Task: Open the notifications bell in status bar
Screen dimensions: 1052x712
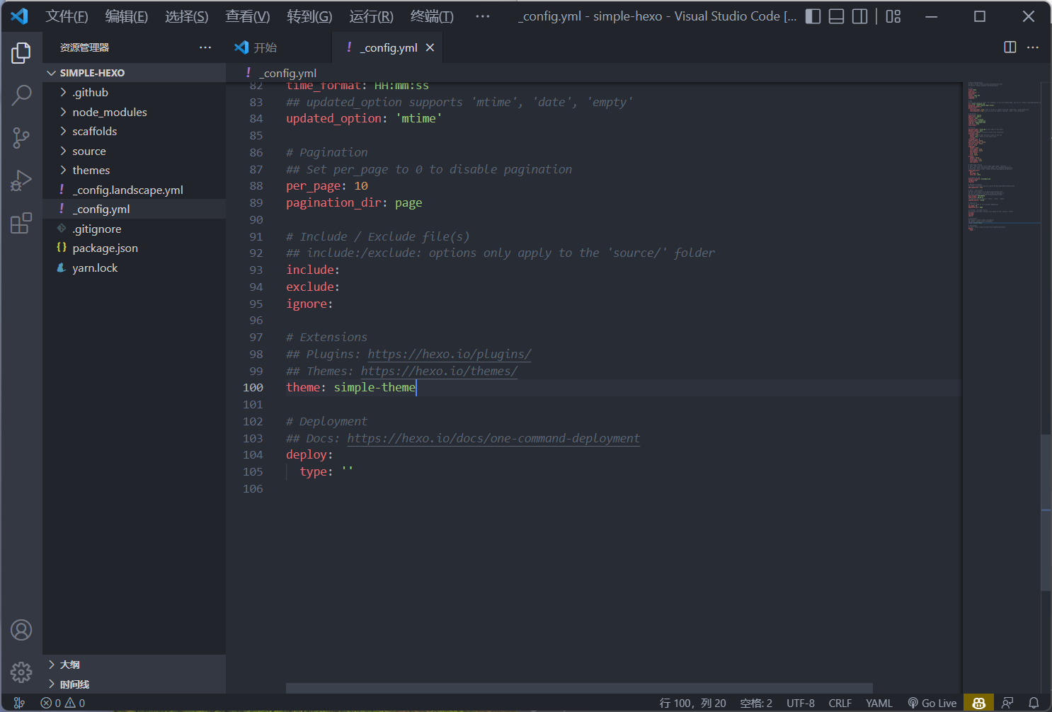Action: 1034,703
